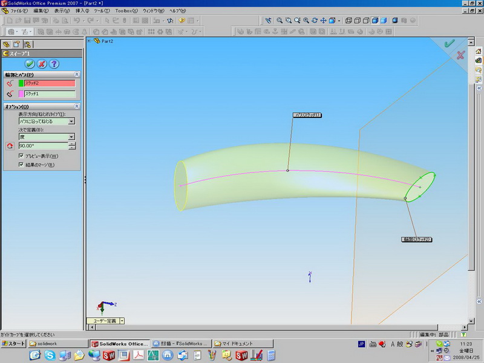The width and height of the screenshot is (484, 363).
Task: Click the pink path color swatch
Action: (21, 94)
